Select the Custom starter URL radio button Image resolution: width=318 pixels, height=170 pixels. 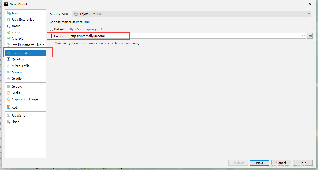coord(51,36)
